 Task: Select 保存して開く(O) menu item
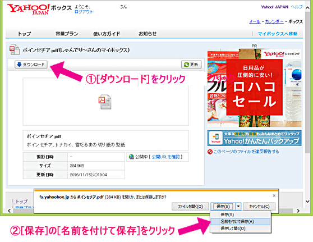240,229
